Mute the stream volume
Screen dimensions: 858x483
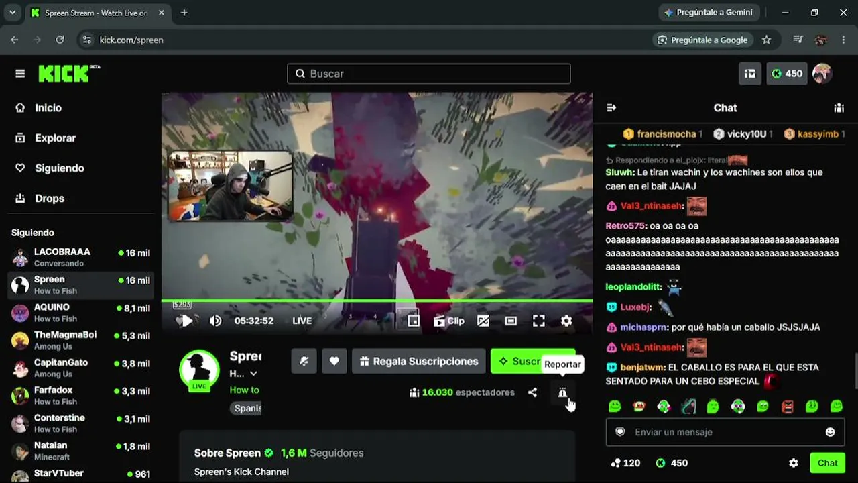coord(215,321)
